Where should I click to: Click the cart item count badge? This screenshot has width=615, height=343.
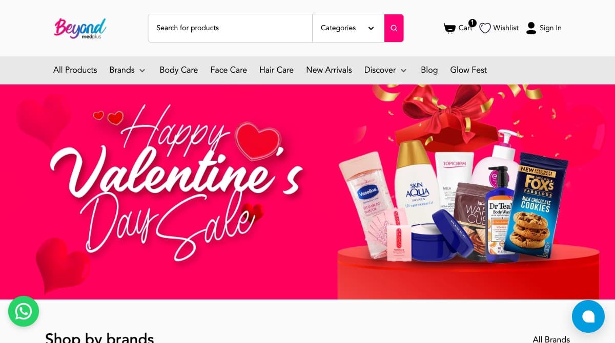[x=473, y=23]
